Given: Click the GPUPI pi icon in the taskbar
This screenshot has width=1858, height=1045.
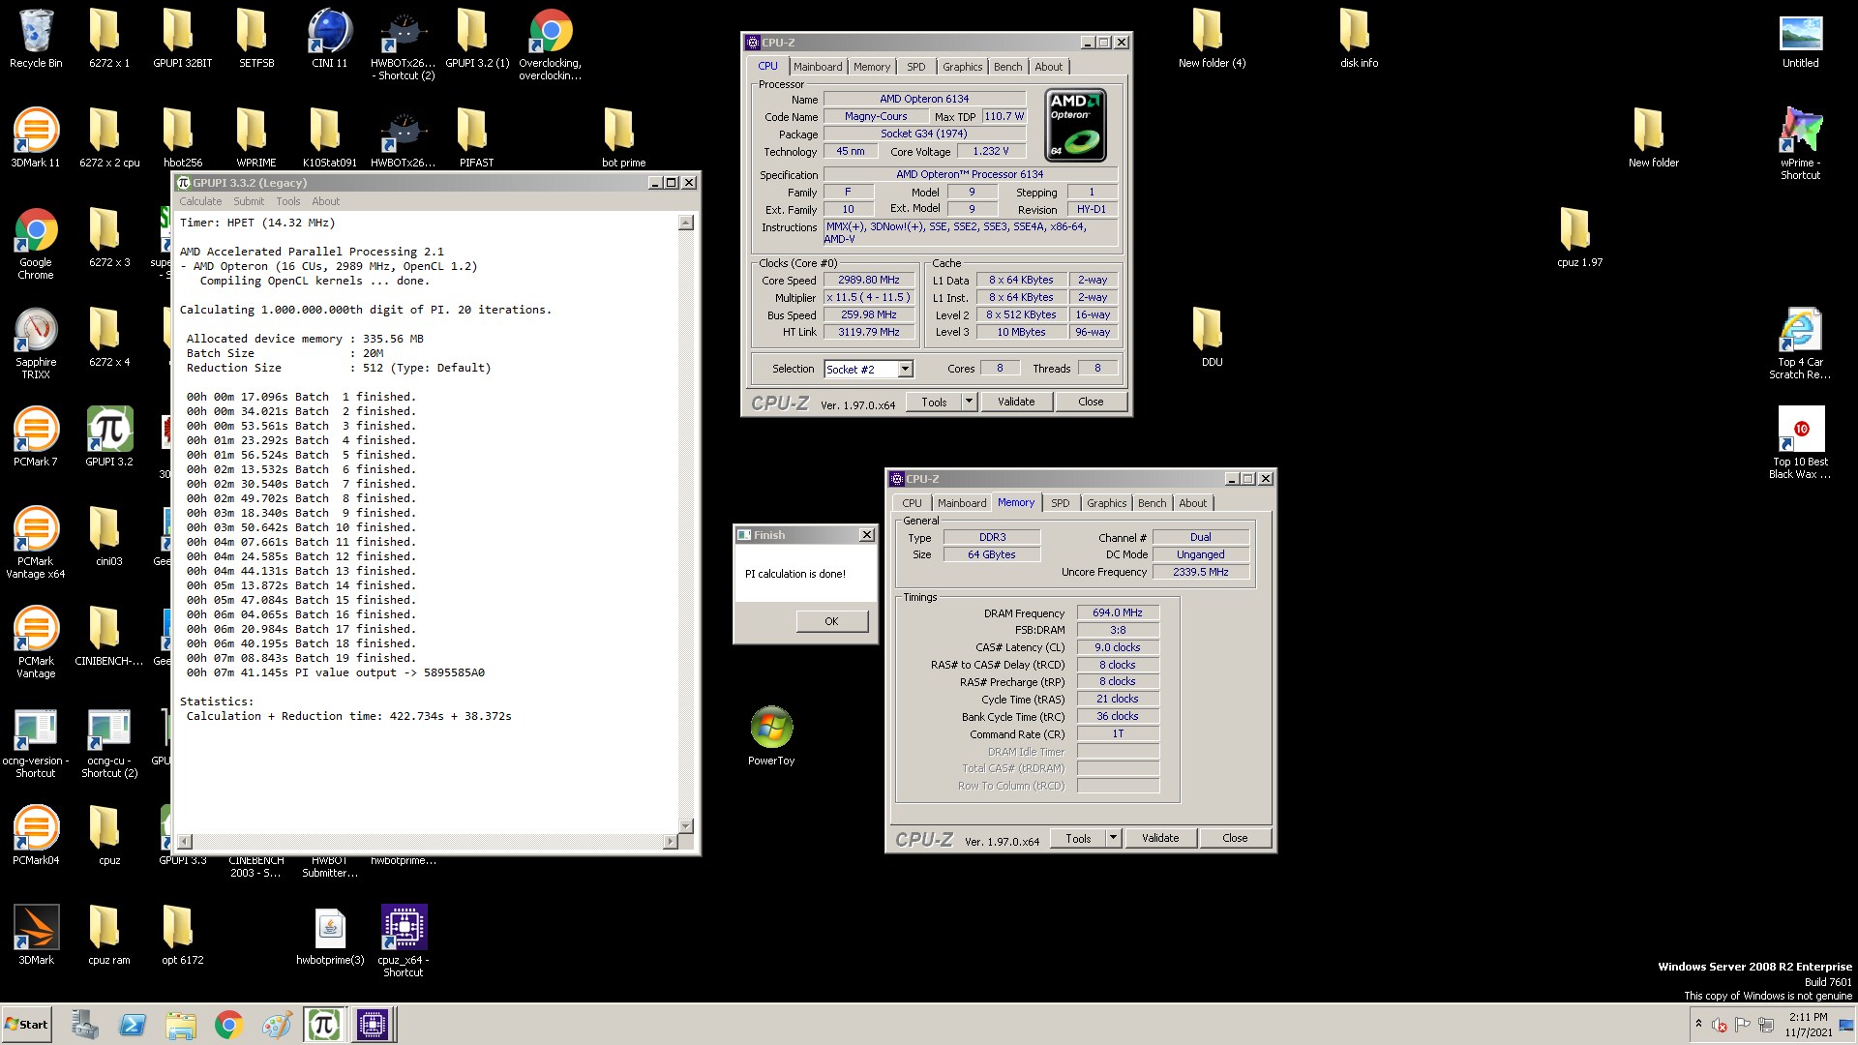Looking at the screenshot, I should (x=324, y=1024).
